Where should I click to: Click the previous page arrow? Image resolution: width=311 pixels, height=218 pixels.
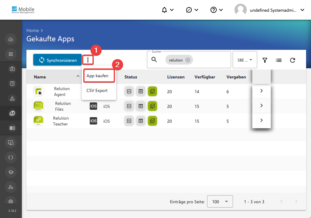click(x=281, y=201)
